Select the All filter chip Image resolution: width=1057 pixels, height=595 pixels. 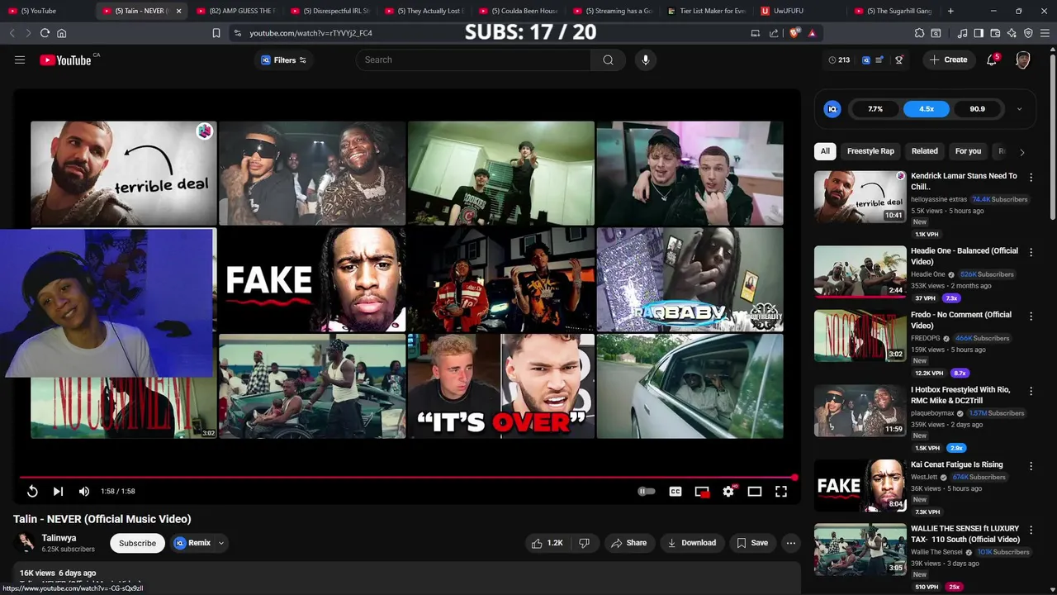point(825,151)
